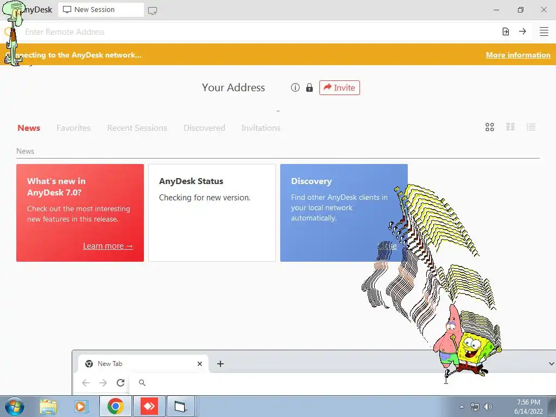Viewport: 556px width, 417px height.
Task: Close the Chrome New Tab tab
Action: [200, 364]
